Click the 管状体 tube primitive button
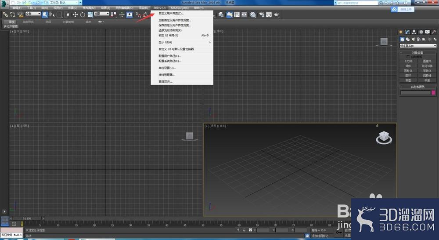This screenshot has width=439, height=240. [427, 71]
